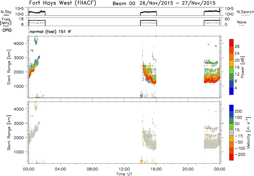Click the gray segment of the velocity colorbar
The image size is (254, 176).
coord(231,132)
